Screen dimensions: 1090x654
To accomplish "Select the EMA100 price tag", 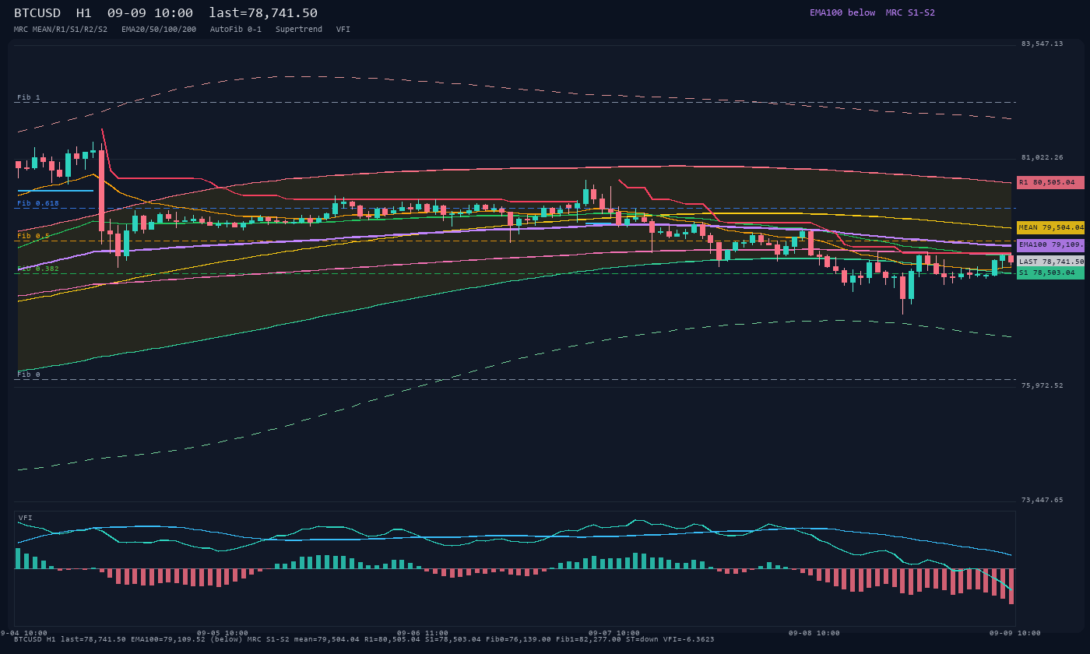I will pyautogui.click(x=1050, y=244).
